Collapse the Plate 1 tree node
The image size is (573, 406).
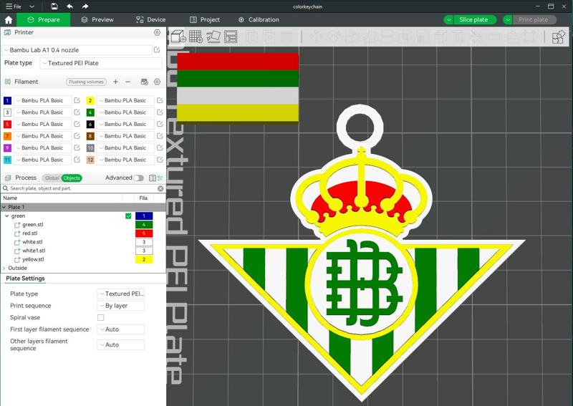(4, 207)
